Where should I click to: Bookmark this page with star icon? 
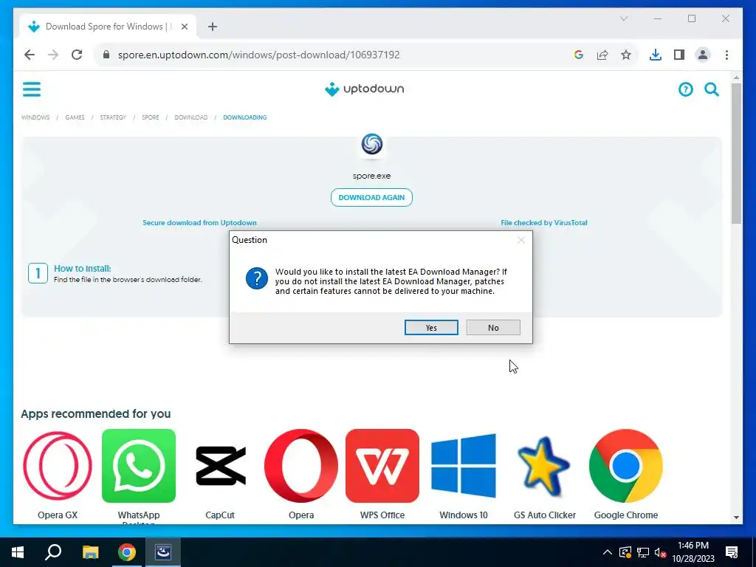click(626, 55)
